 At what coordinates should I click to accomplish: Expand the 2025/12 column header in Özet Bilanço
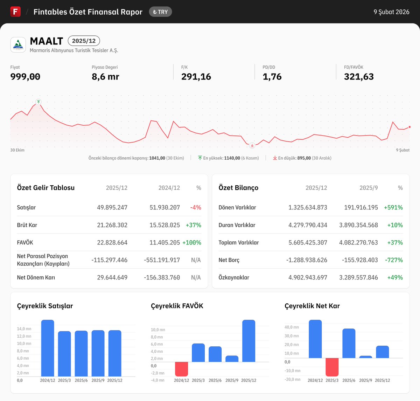tap(317, 188)
